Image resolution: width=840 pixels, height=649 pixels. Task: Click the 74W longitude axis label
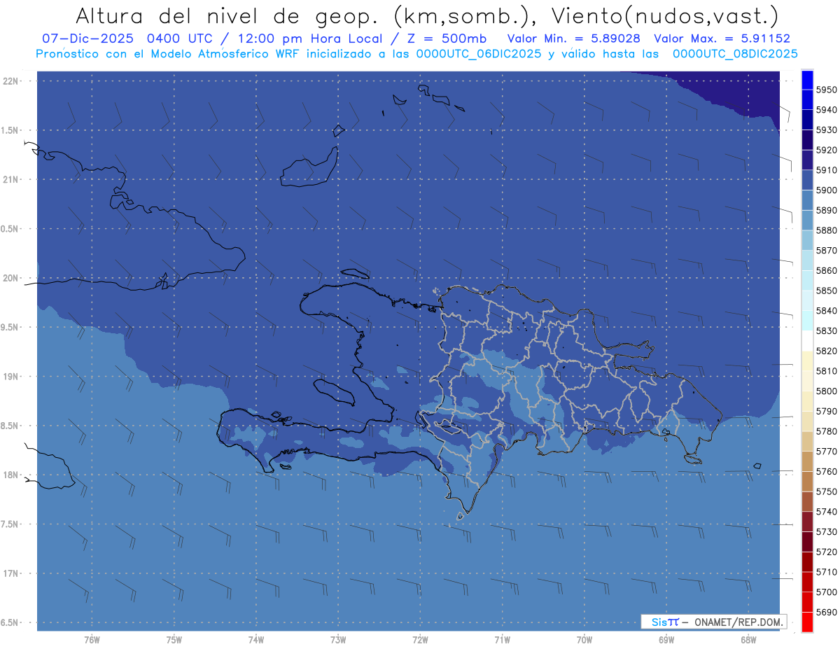click(x=256, y=640)
